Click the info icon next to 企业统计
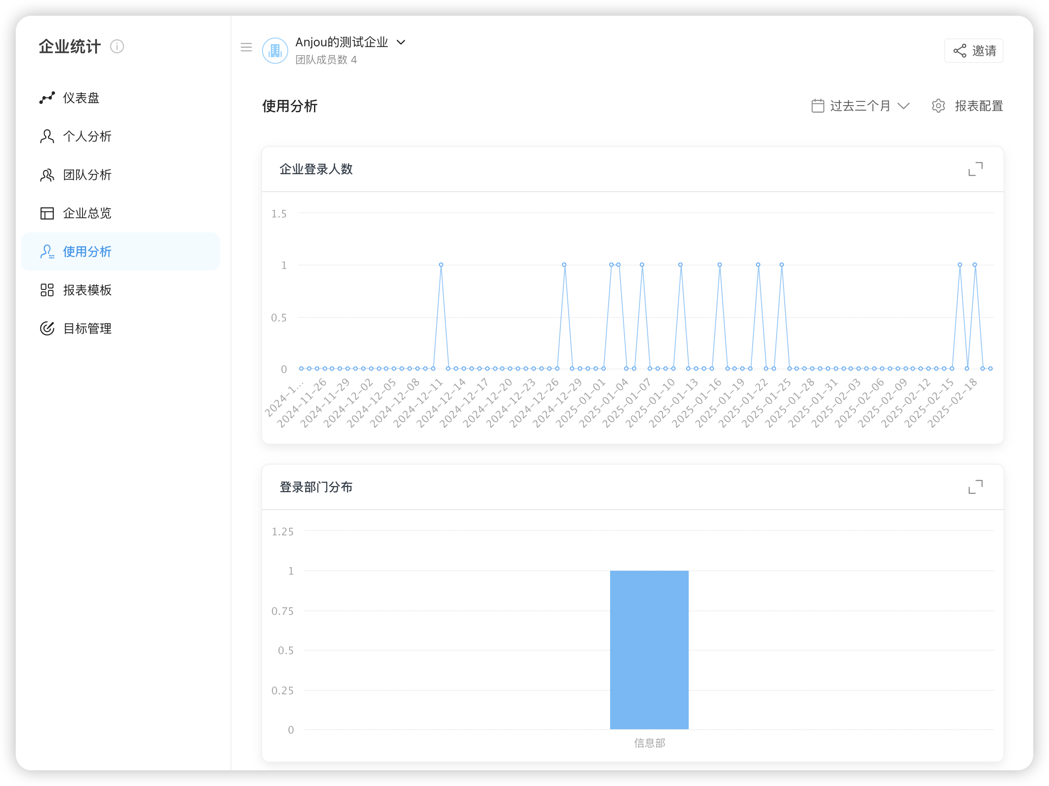The width and height of the screenshot is (1049, 786). click(x=117, y=46)
